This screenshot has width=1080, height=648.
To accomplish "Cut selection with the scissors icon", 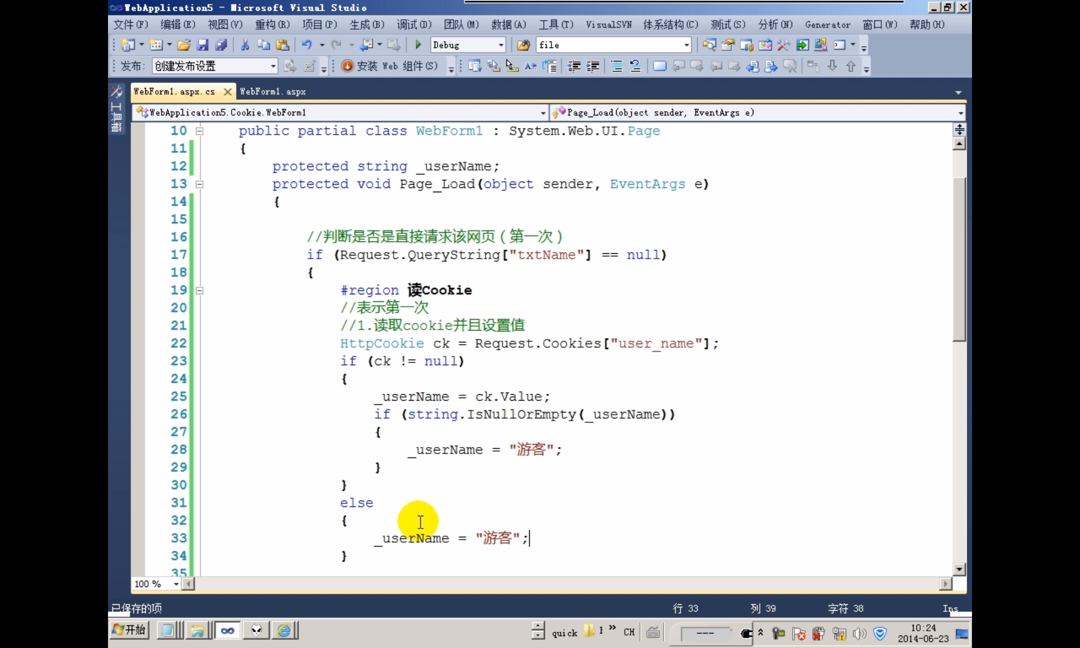I will point(245,45).
